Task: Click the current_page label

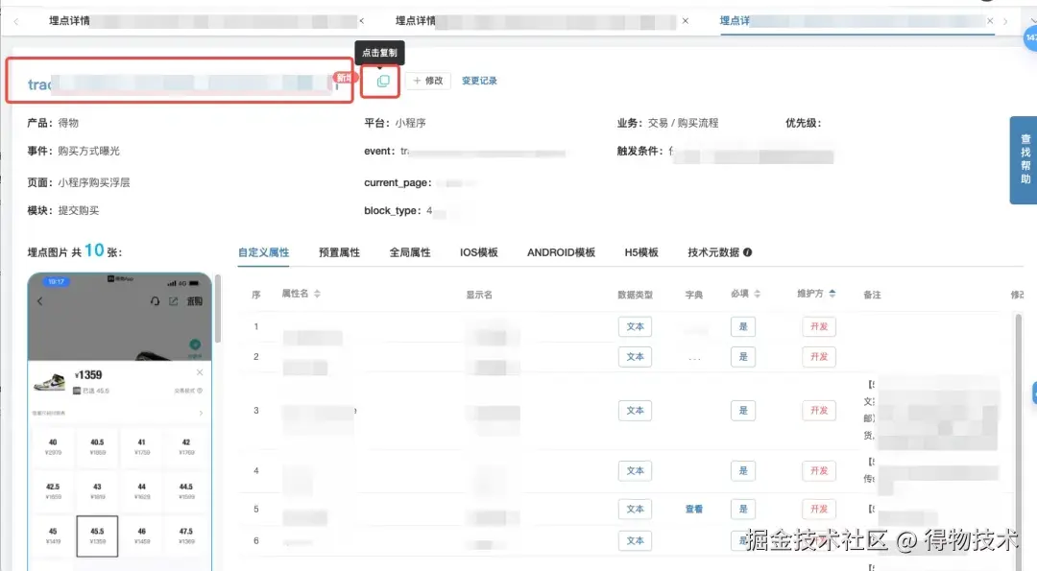Action: point(398,182)
